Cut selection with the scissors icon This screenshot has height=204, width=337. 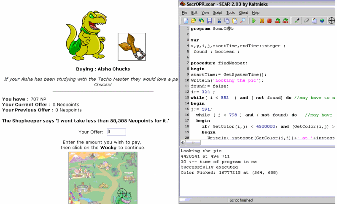(x=219, y=20)
